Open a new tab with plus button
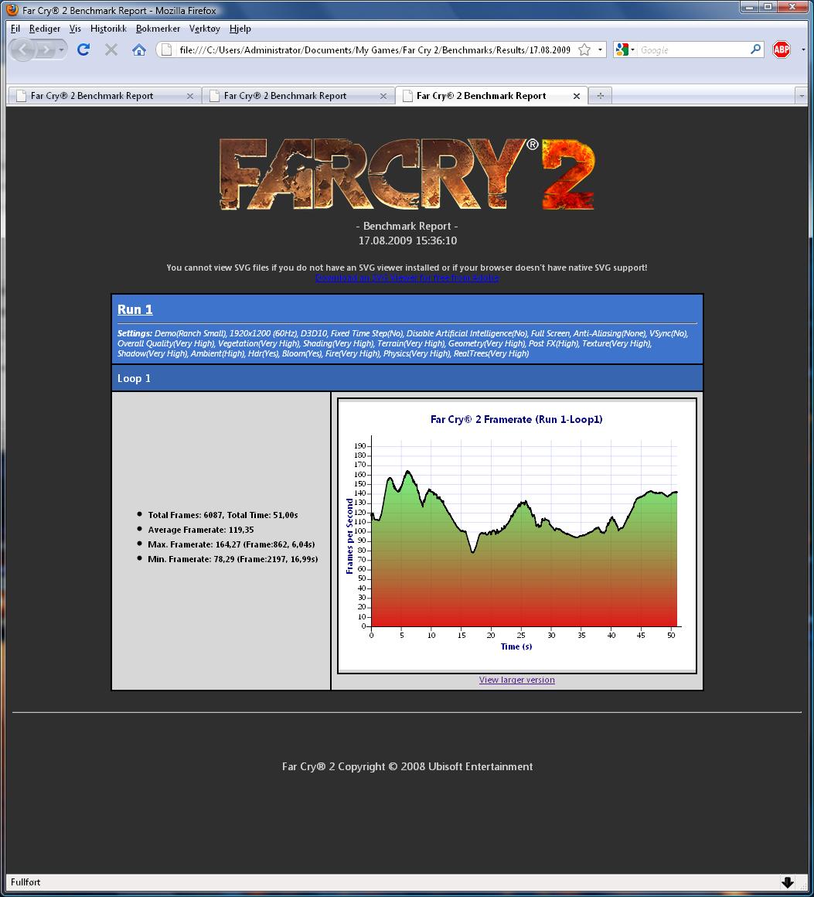This screenshot has height=897, width=814. 600,96
